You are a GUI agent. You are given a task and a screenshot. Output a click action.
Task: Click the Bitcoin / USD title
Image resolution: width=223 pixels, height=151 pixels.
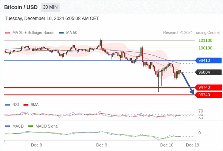21,7
